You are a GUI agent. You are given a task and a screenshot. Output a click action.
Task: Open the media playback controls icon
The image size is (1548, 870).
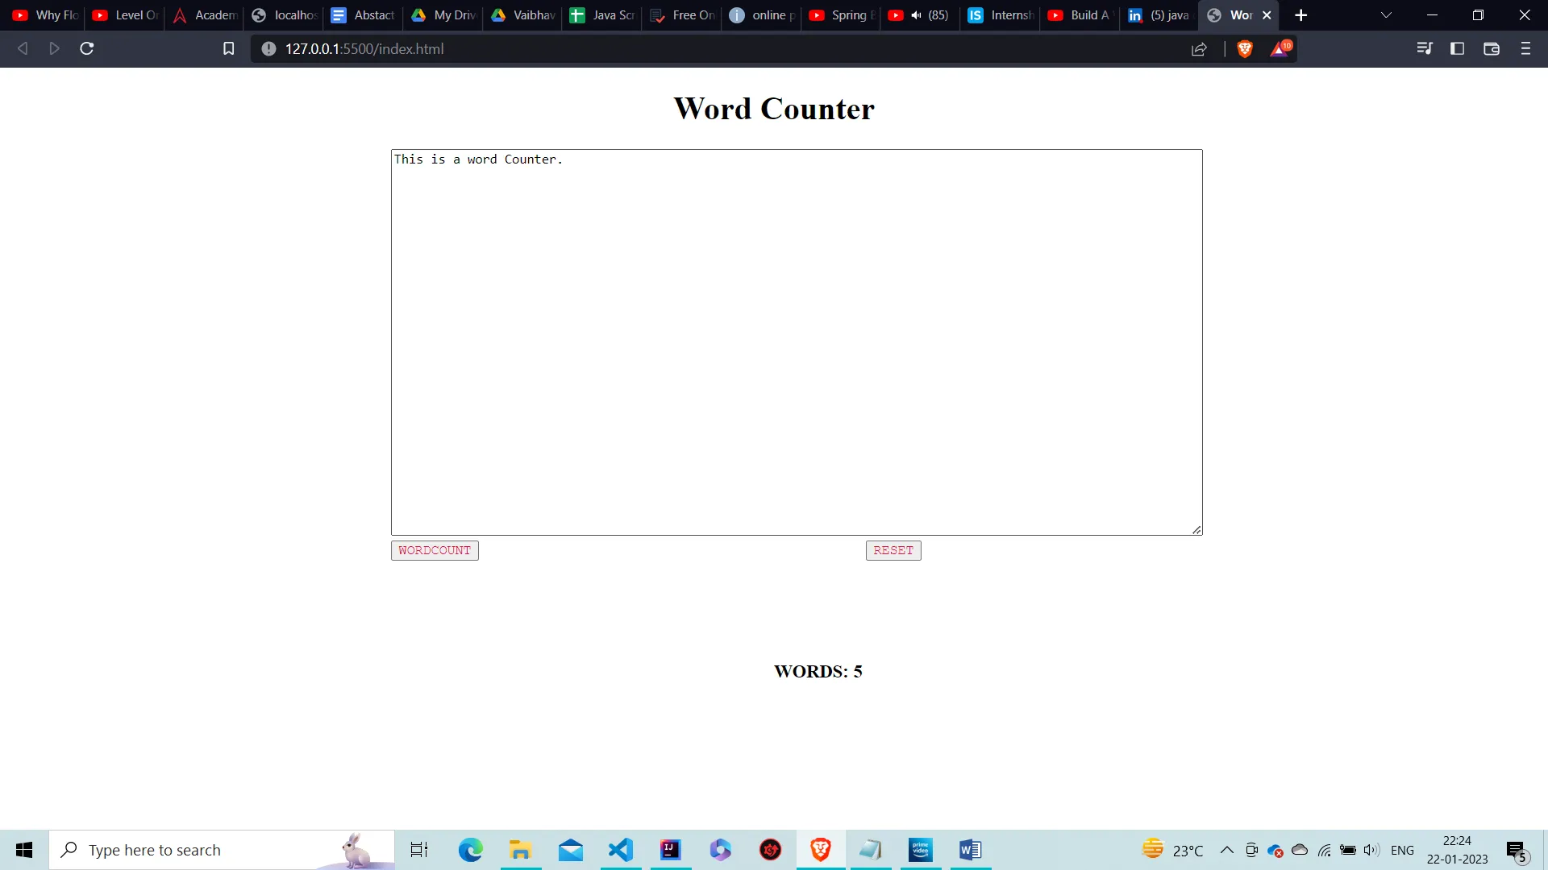1425,49
